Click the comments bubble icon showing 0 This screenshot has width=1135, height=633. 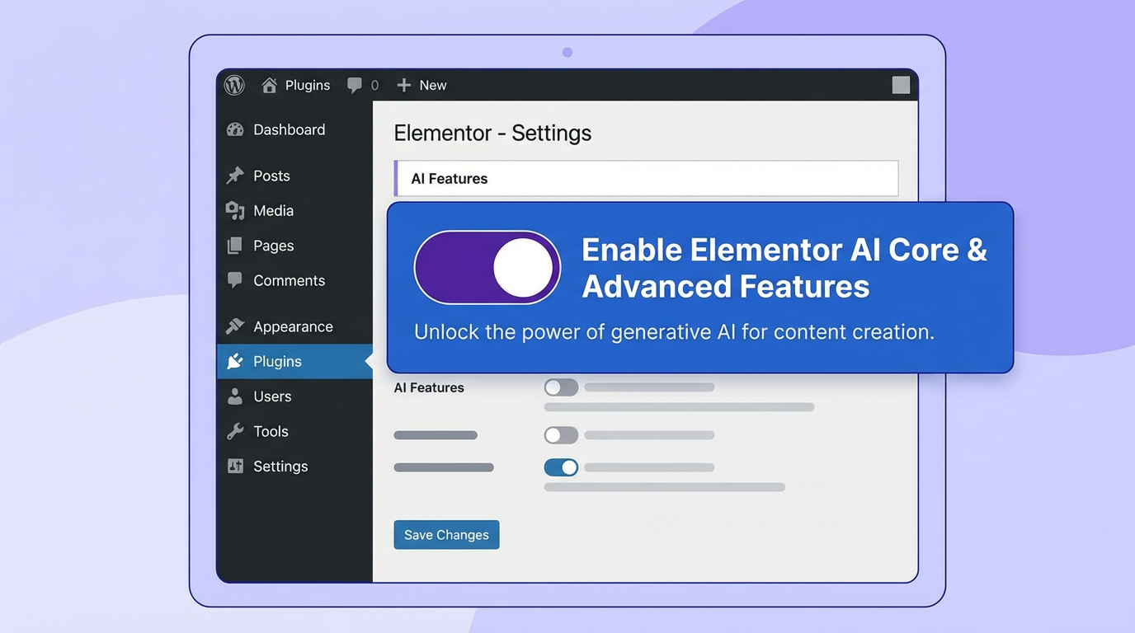tap(354, 84)
